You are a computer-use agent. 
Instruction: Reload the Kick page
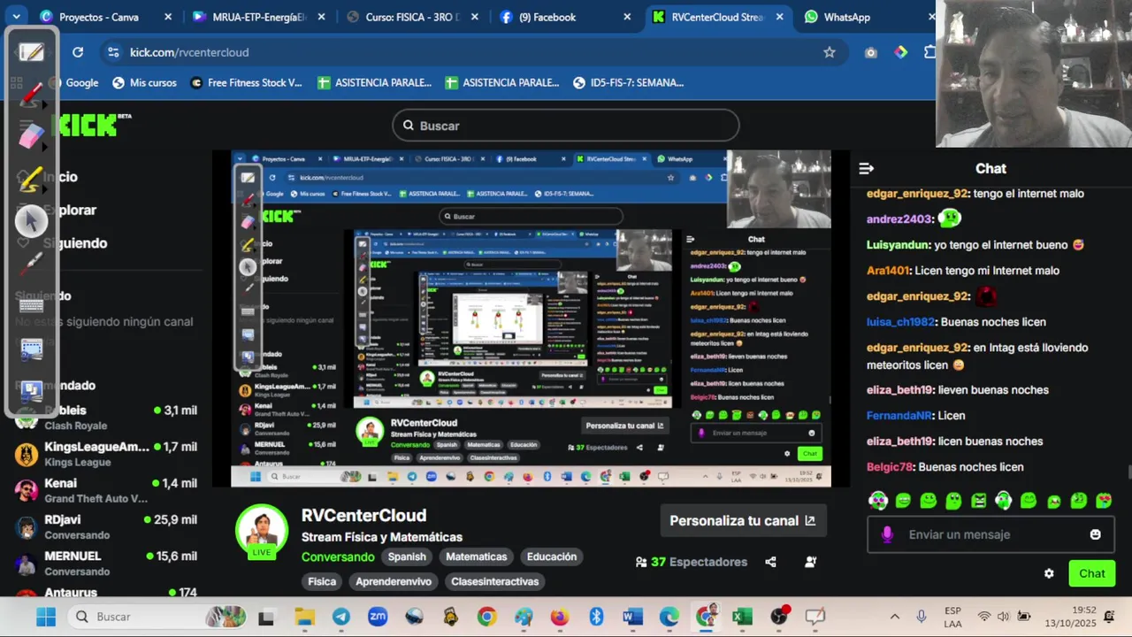point(78,52)
